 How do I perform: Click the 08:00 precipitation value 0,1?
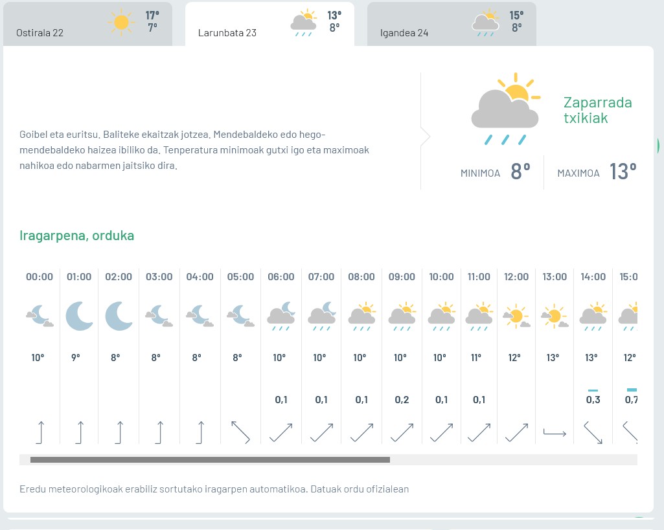(361, 399)
